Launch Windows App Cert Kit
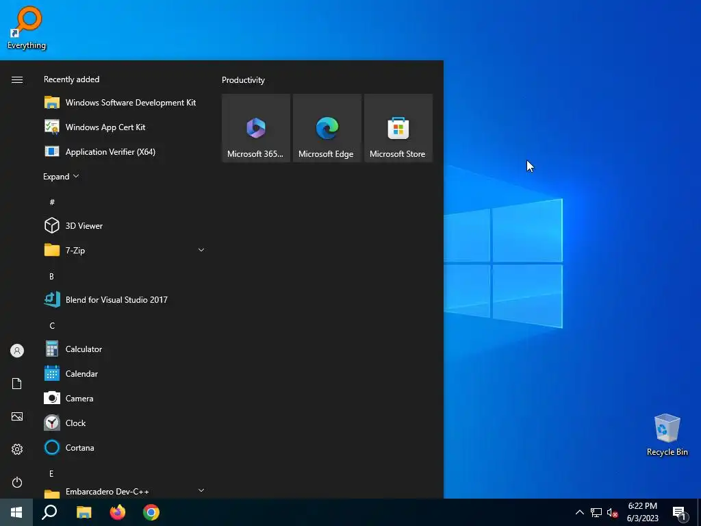Image resolution: width=701 pixels, height=526 pixels. click(125, 127)
